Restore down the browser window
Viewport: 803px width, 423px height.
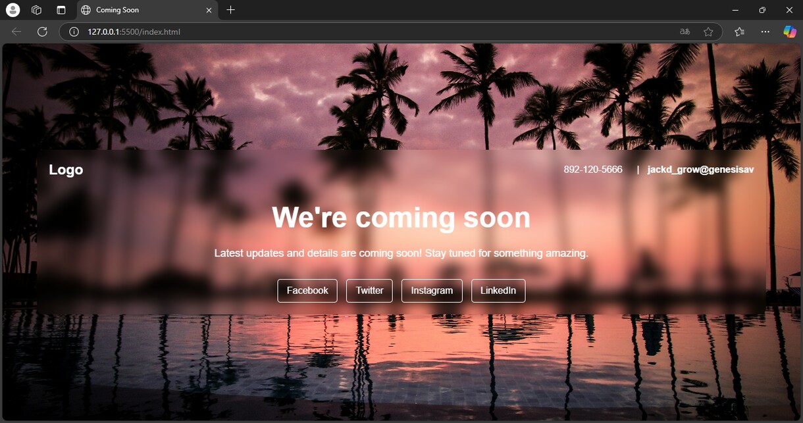pyautogui.click(x=762, y=10)
